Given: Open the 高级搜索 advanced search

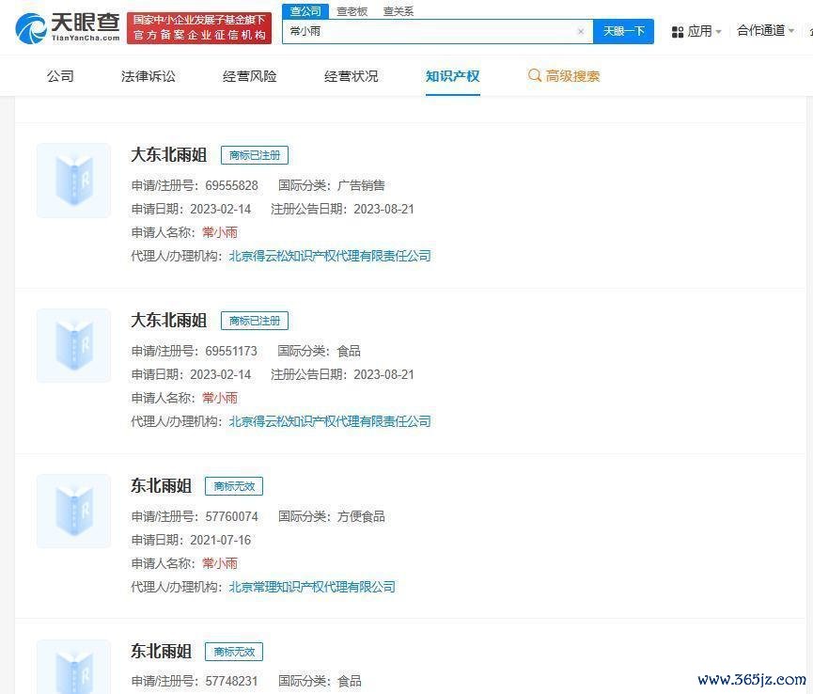Looking at the screenshot, I should point(572,76).
